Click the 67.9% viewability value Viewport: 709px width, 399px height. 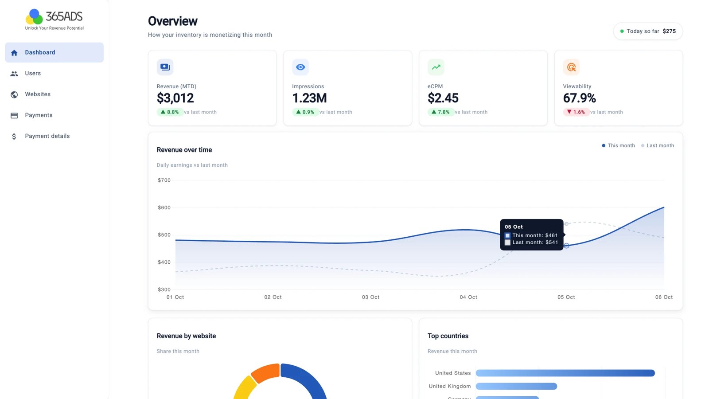tap(580, 98)
